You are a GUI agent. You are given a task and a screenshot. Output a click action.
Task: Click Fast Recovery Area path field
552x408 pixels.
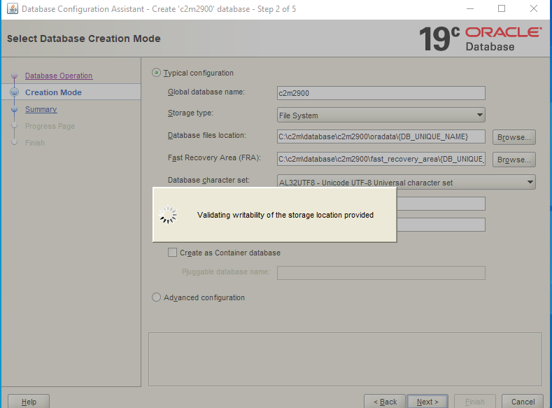[381, 159]
